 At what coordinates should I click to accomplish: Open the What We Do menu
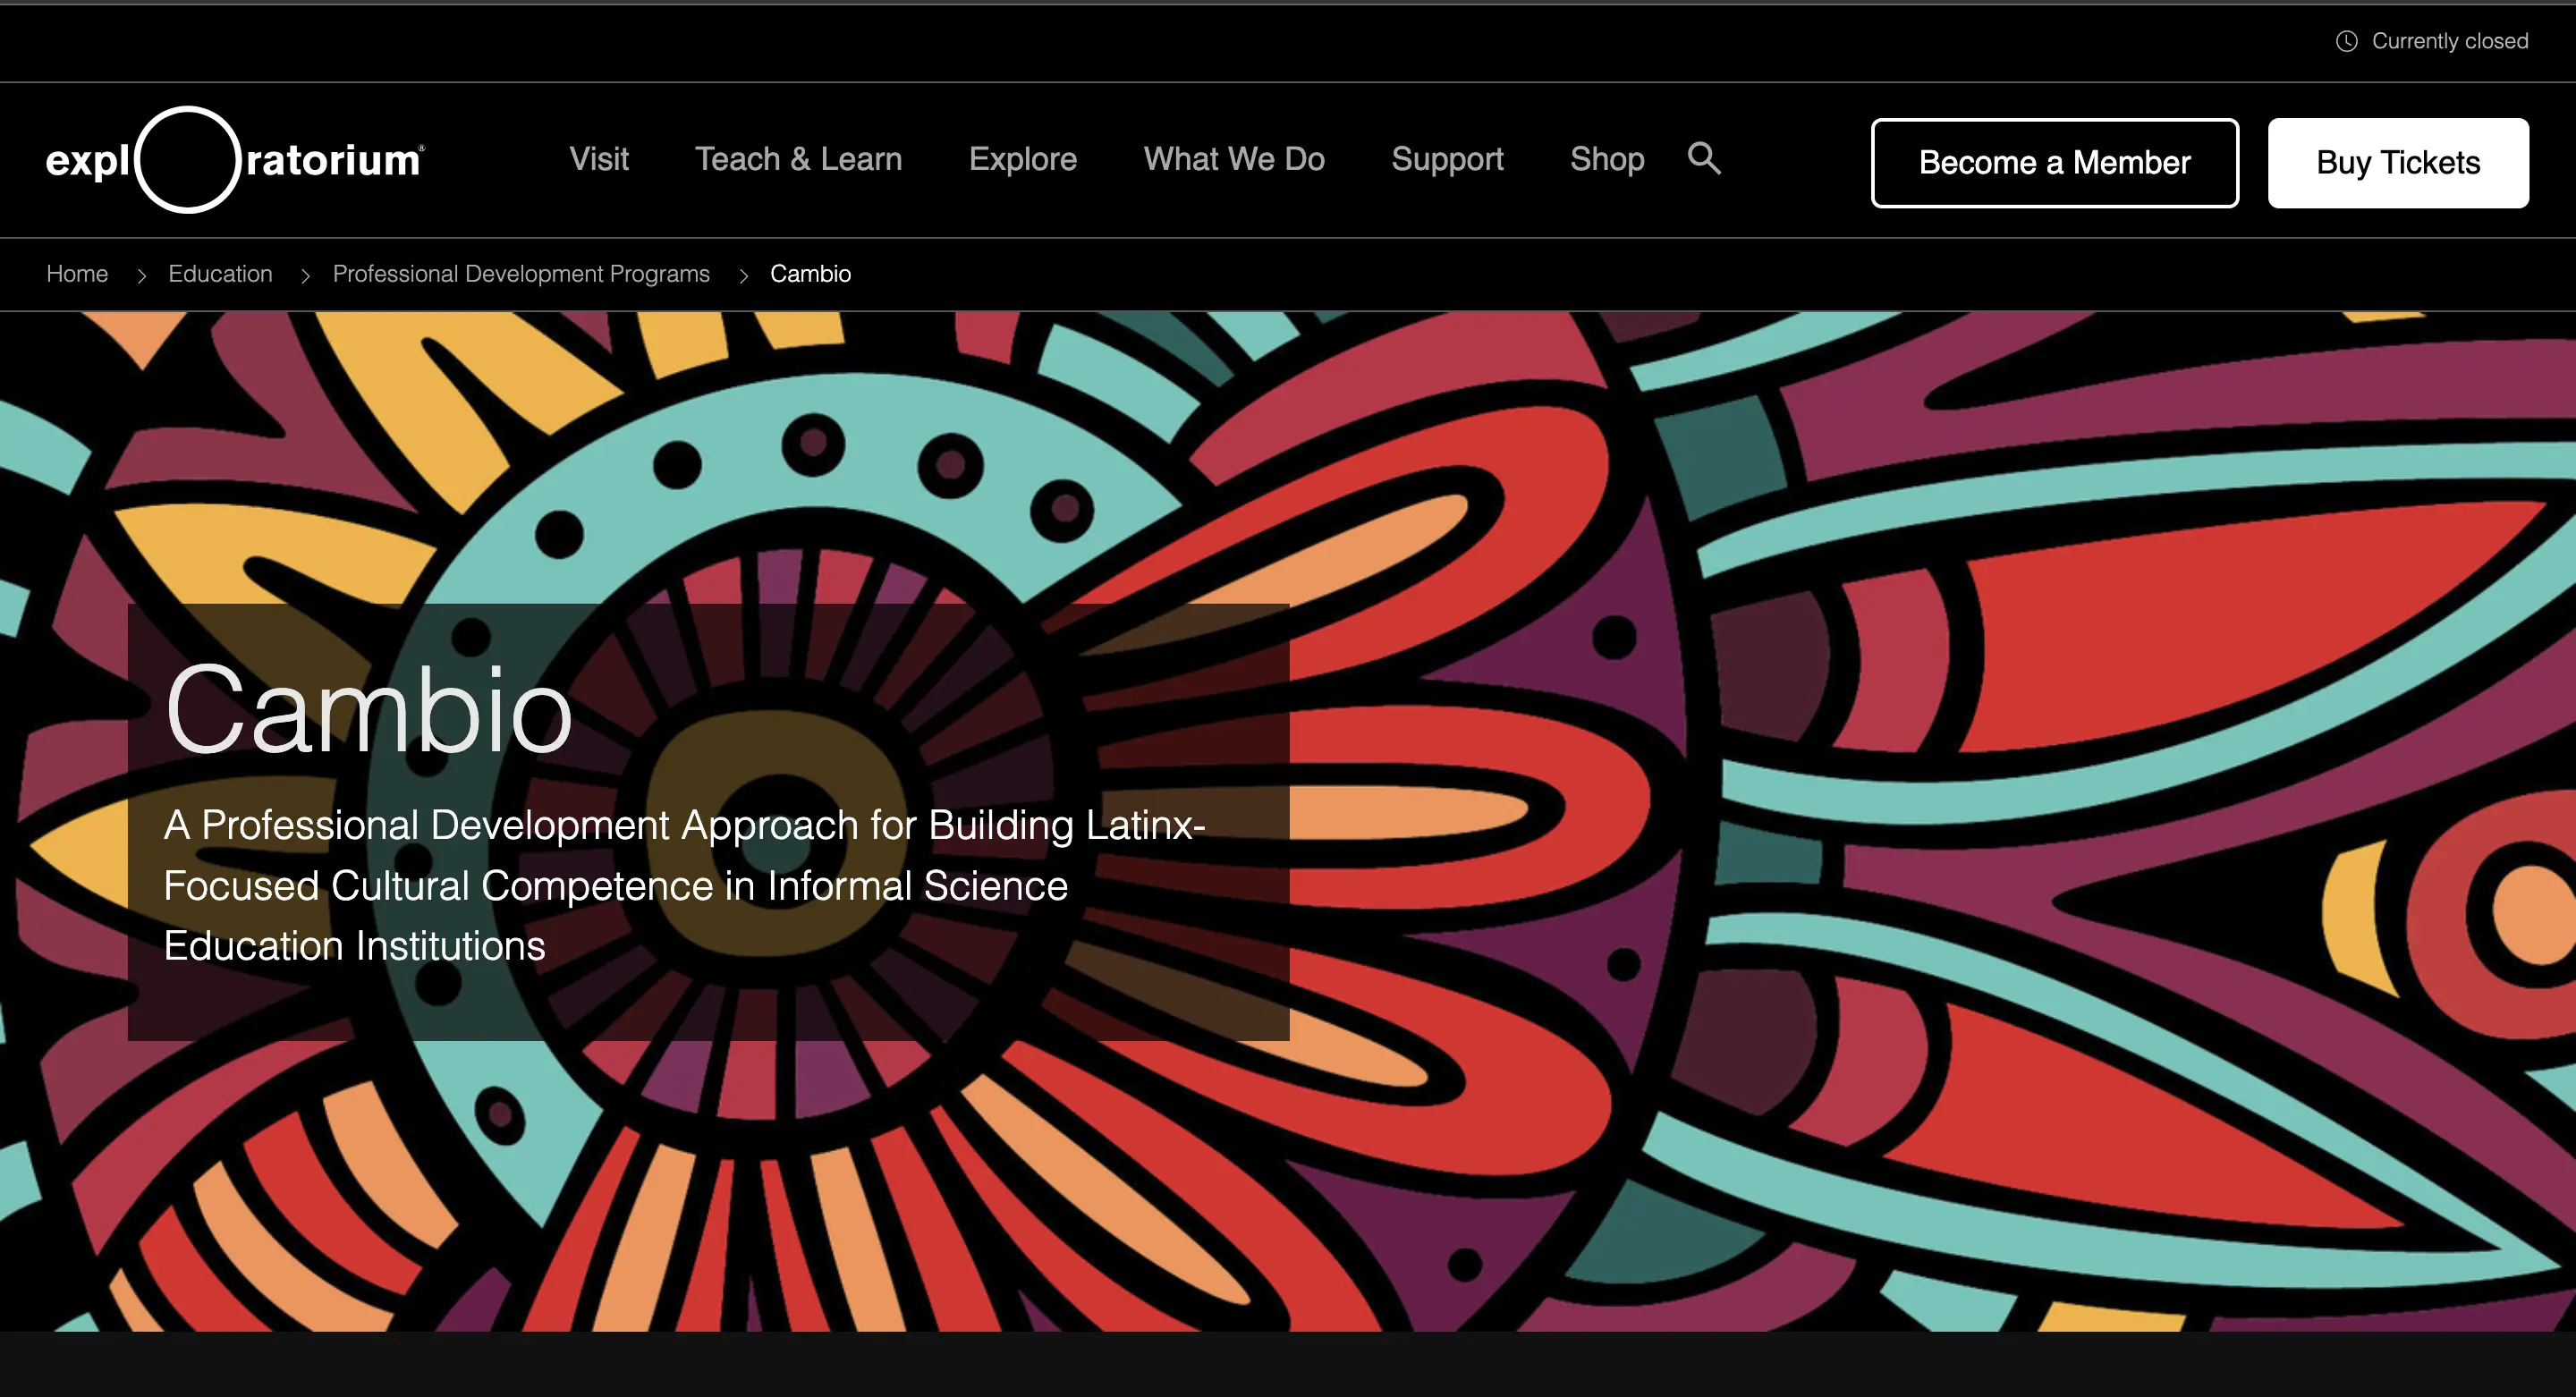coord(1234,159)
